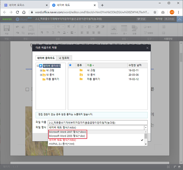The width and height of the screenshot is (183, 170).
Task: Click the format list scroll up arrow
Action: [146, 132]
